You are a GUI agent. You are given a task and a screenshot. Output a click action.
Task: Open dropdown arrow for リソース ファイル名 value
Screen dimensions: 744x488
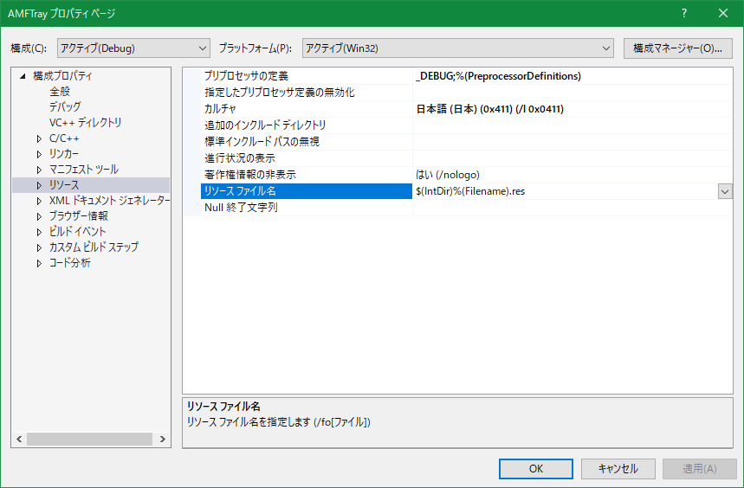coord(725,191)
